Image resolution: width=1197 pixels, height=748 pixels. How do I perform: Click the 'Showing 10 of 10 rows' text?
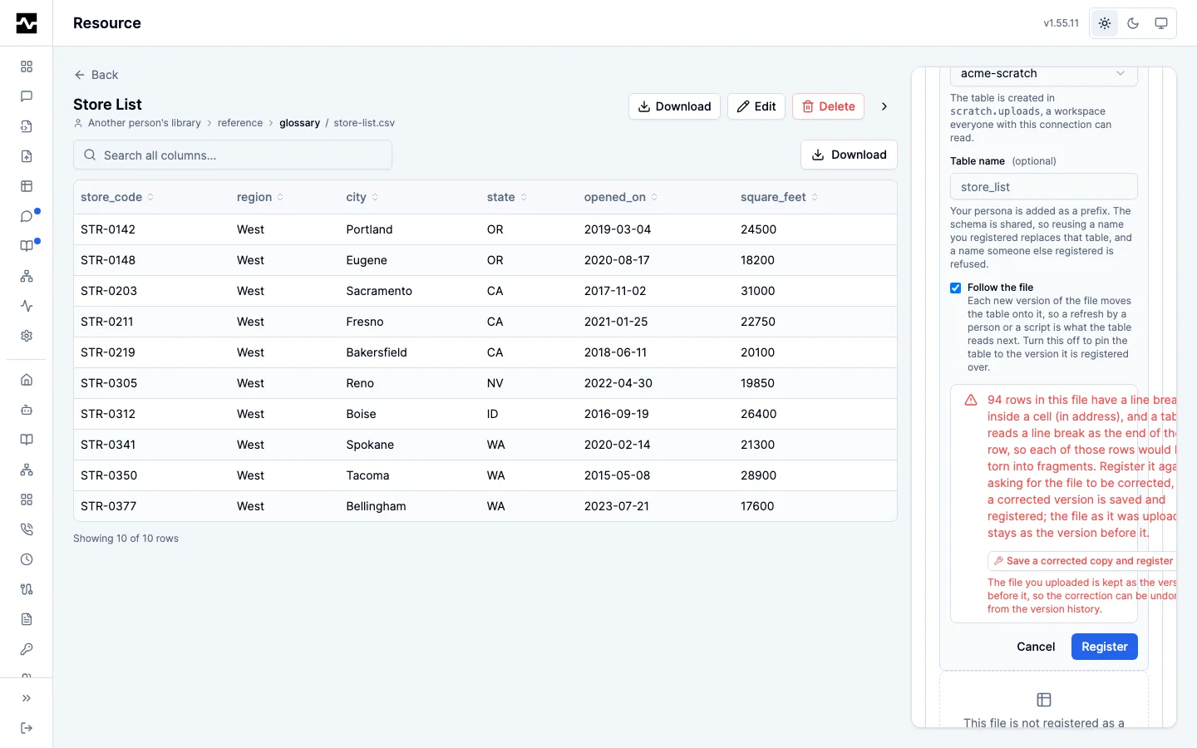pos(126,539)
